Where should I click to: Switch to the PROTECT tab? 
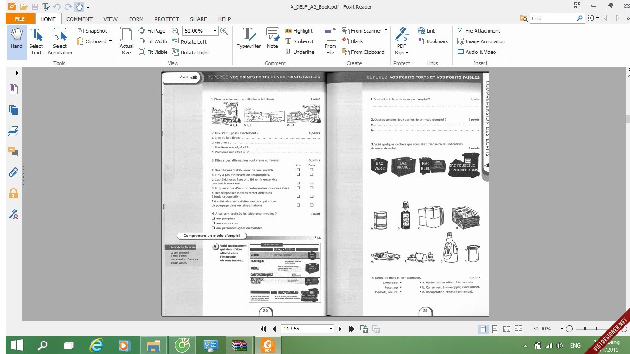pos(166,19)
